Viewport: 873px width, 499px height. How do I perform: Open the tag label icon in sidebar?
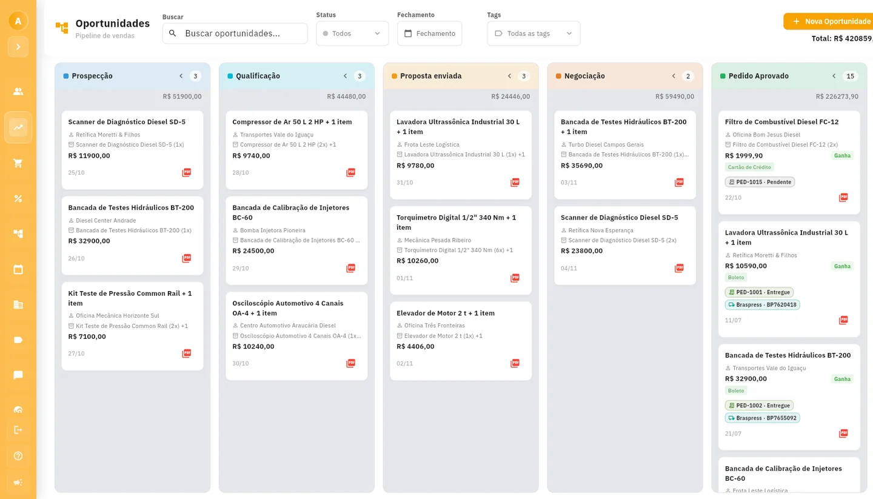coord(18,340)
